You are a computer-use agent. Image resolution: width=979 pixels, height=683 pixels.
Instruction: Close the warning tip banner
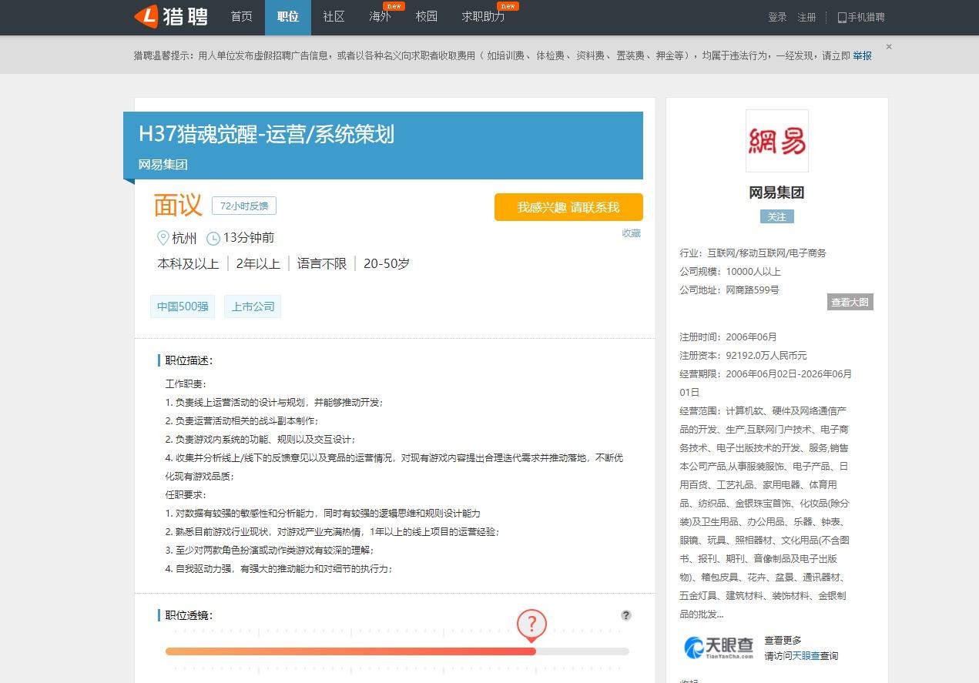[x=888, y=47]
